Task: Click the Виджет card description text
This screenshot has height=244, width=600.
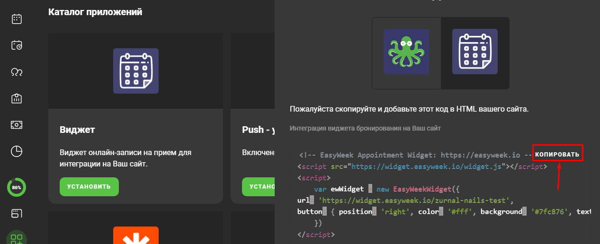Action: coord(125,158)
